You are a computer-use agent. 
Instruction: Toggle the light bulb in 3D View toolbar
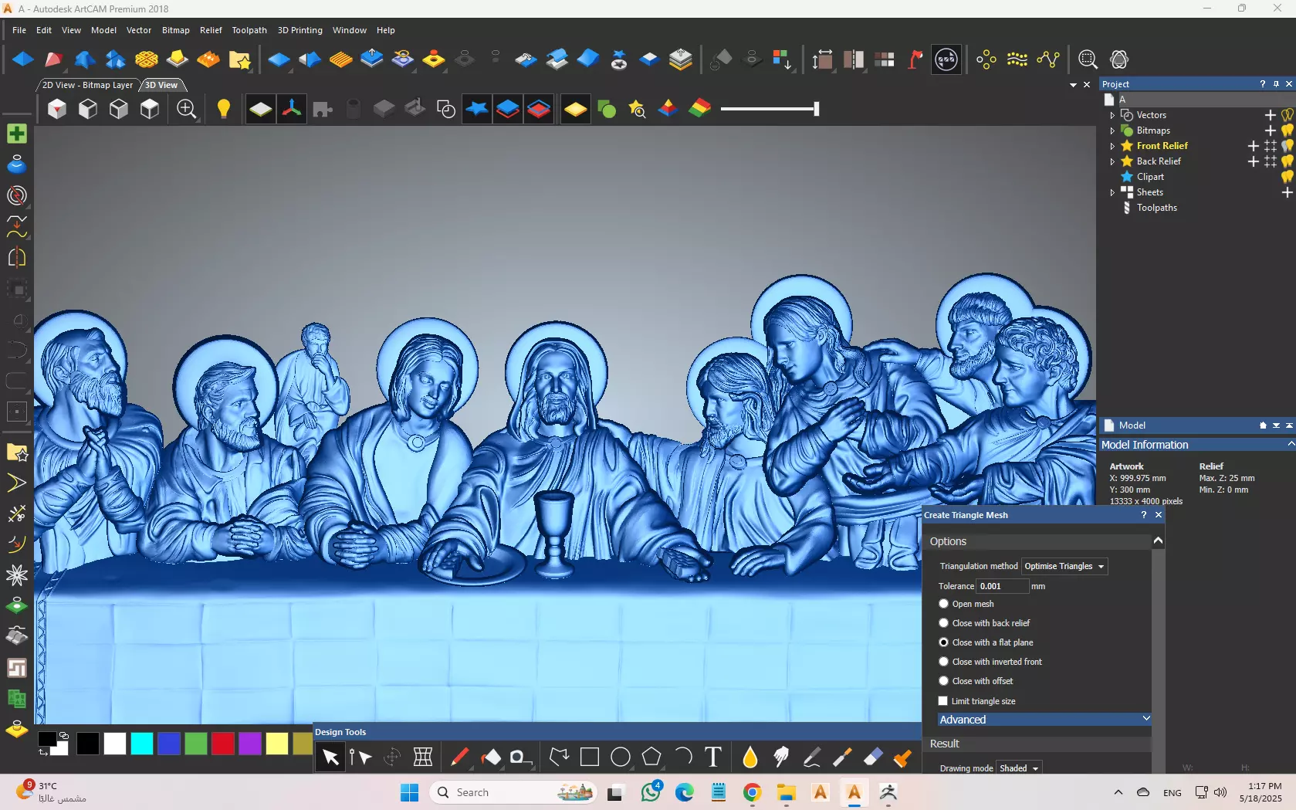coord(224,109)
